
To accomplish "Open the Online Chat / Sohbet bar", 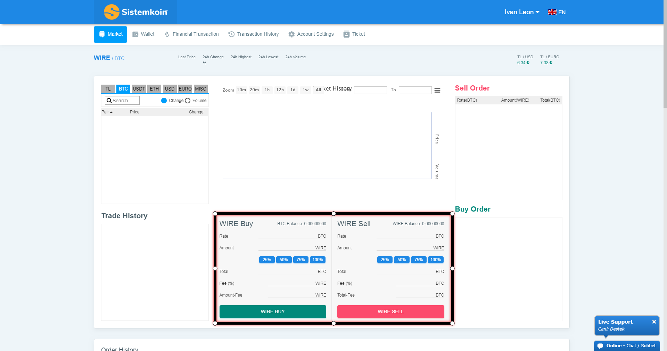I will click(627, 346).
